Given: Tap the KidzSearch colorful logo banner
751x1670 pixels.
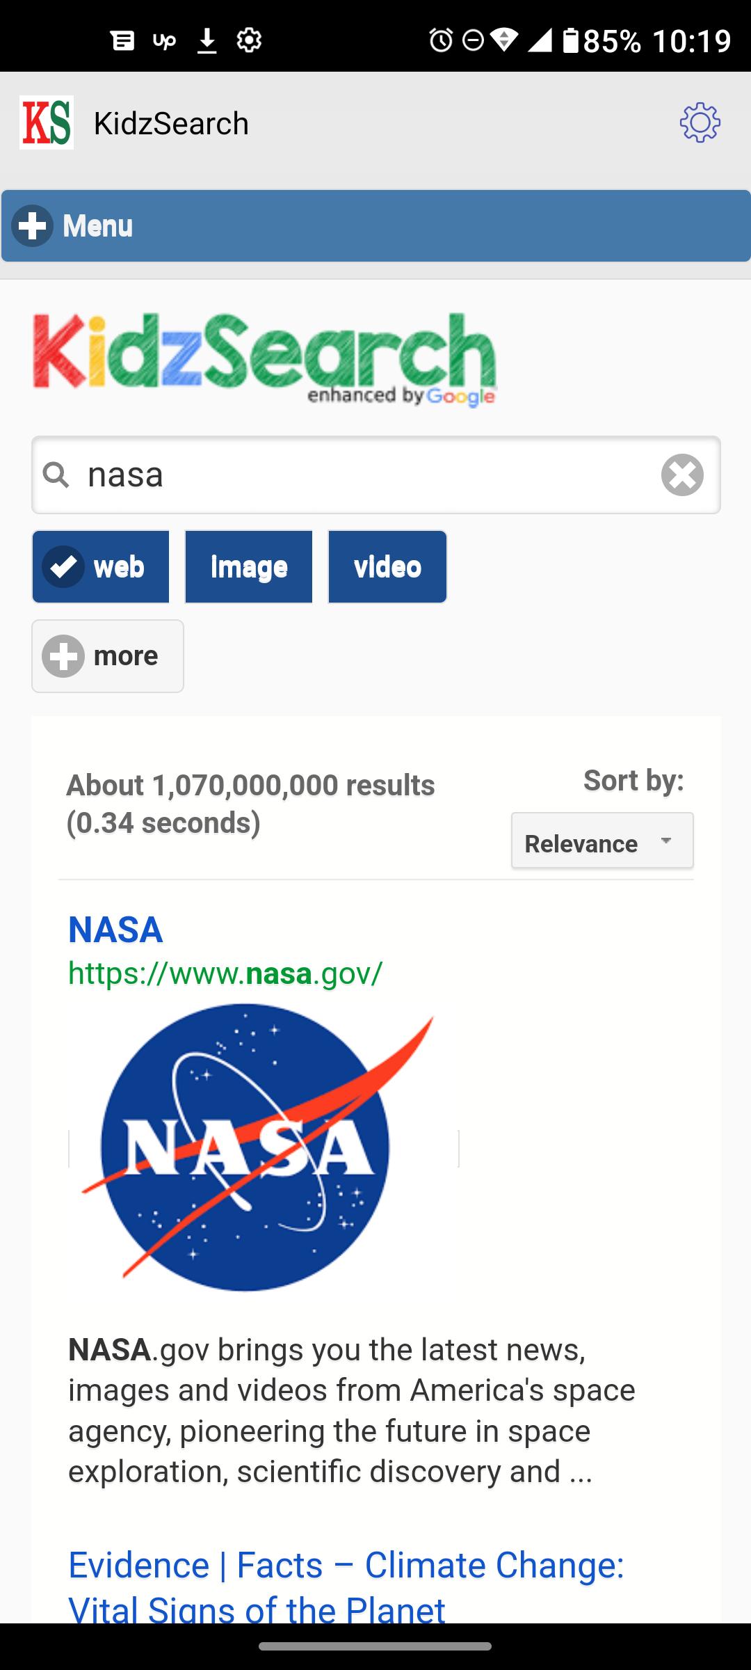Looking at the screenshot, I should 265,360.
